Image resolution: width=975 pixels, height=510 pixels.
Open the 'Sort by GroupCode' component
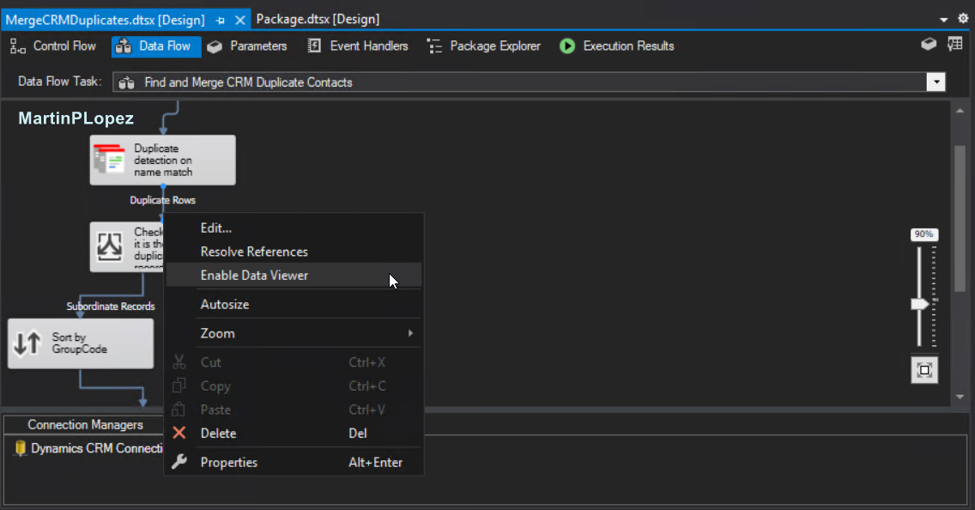[80, 343]
